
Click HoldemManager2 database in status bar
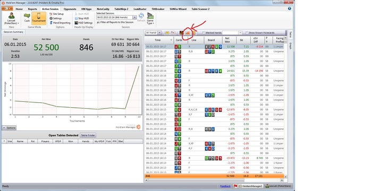click(250, 186)
